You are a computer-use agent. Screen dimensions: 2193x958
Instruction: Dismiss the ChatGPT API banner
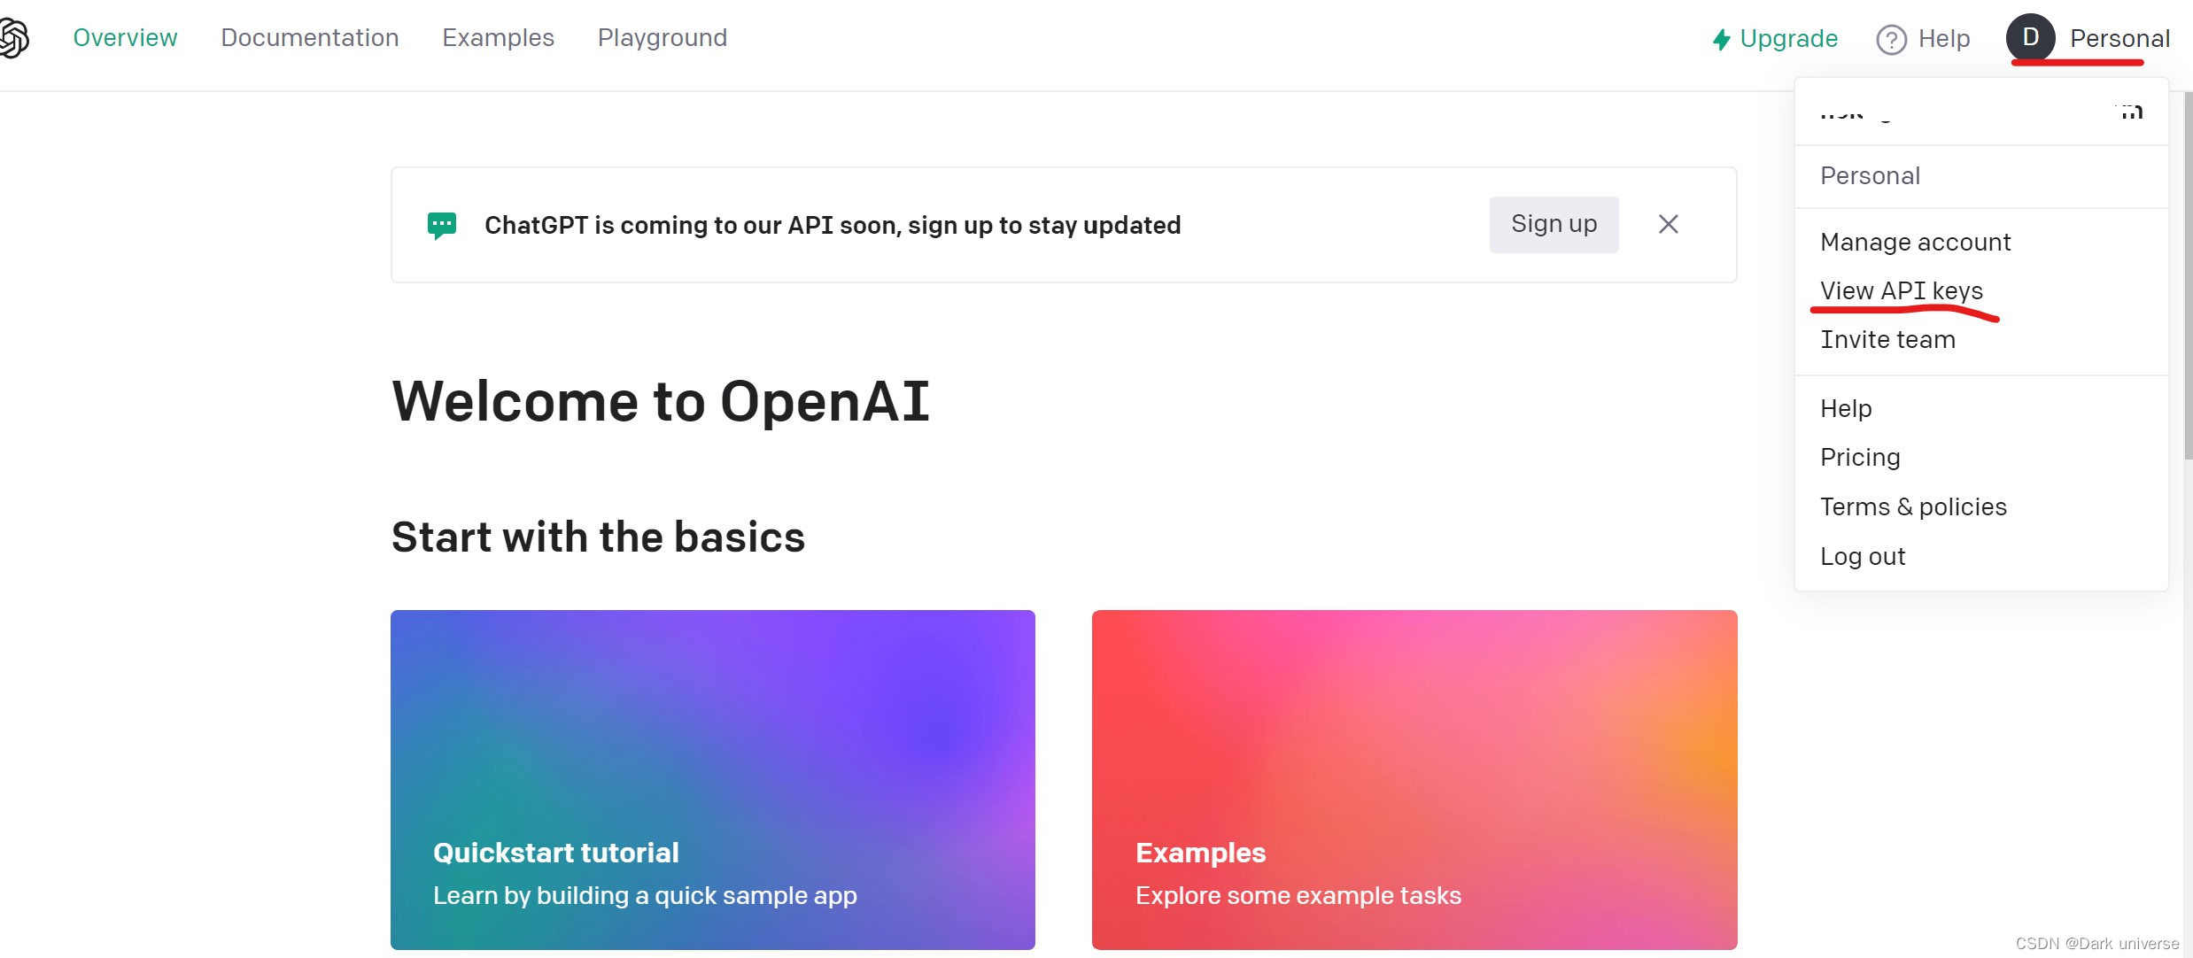[x=1668, y=224]
